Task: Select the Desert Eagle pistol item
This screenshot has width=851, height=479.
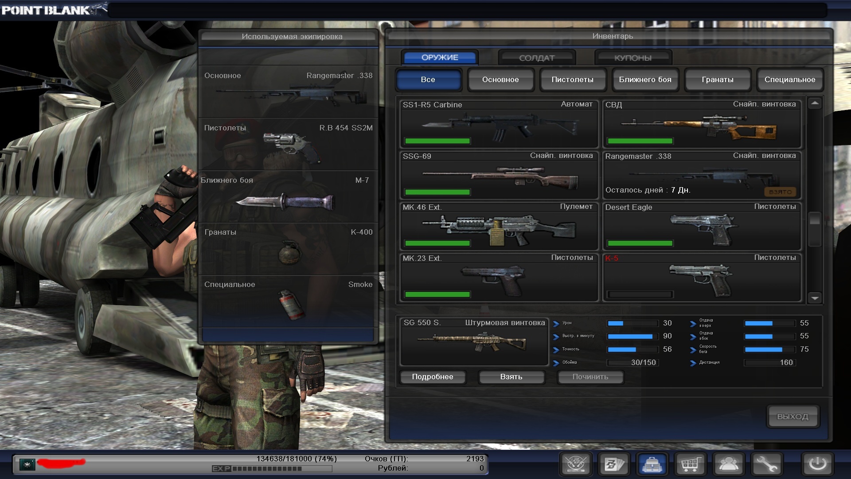Action: [702, 226]
